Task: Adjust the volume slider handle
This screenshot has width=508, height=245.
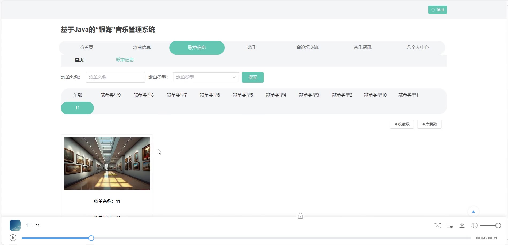Action: tap(498, 225)
